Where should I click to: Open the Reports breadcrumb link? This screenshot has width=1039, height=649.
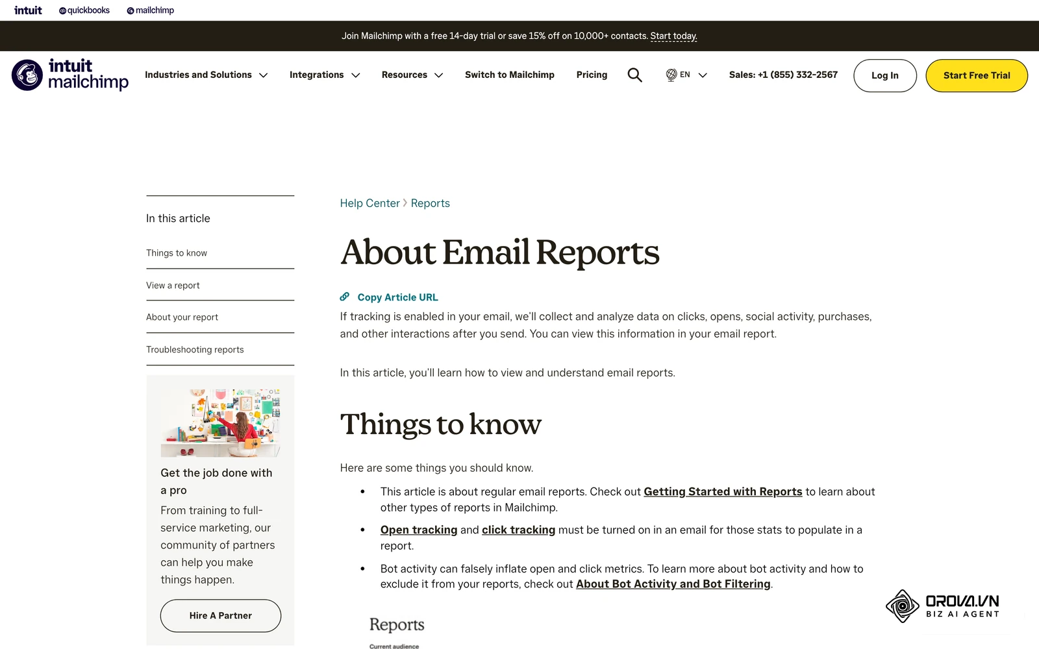(x=430, y=203)
